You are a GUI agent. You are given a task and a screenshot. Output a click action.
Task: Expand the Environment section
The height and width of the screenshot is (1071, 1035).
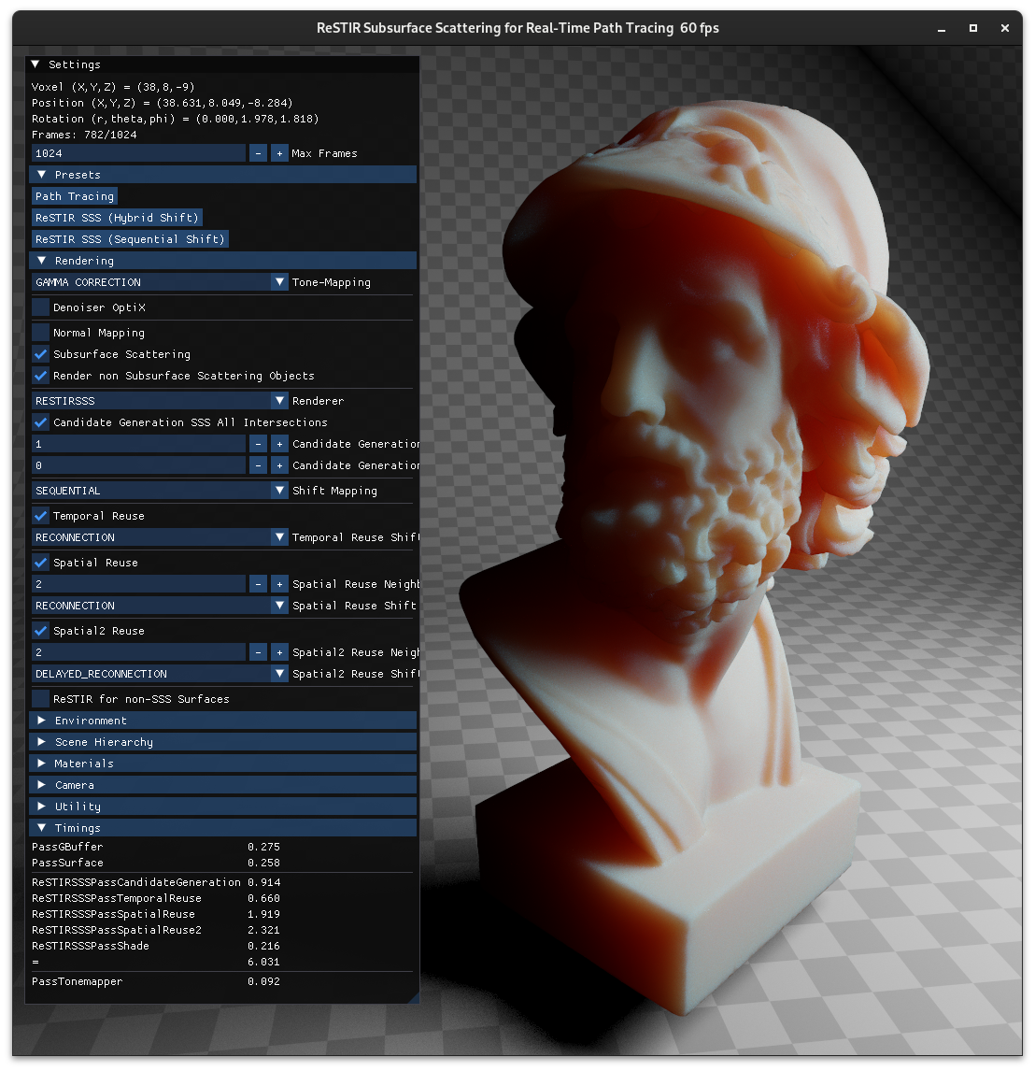[x=222, y=721]
